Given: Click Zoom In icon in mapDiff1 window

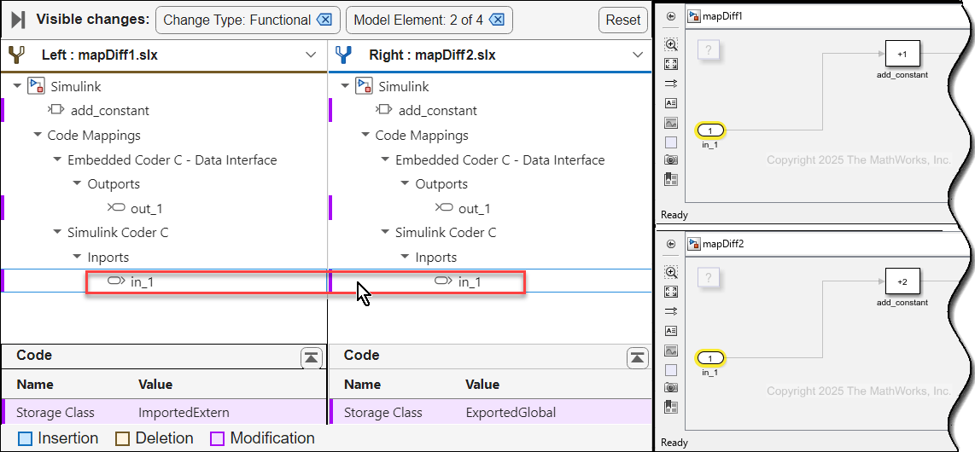Looking at the screenshot, I should pyautogui.click(x=671, y=45).
